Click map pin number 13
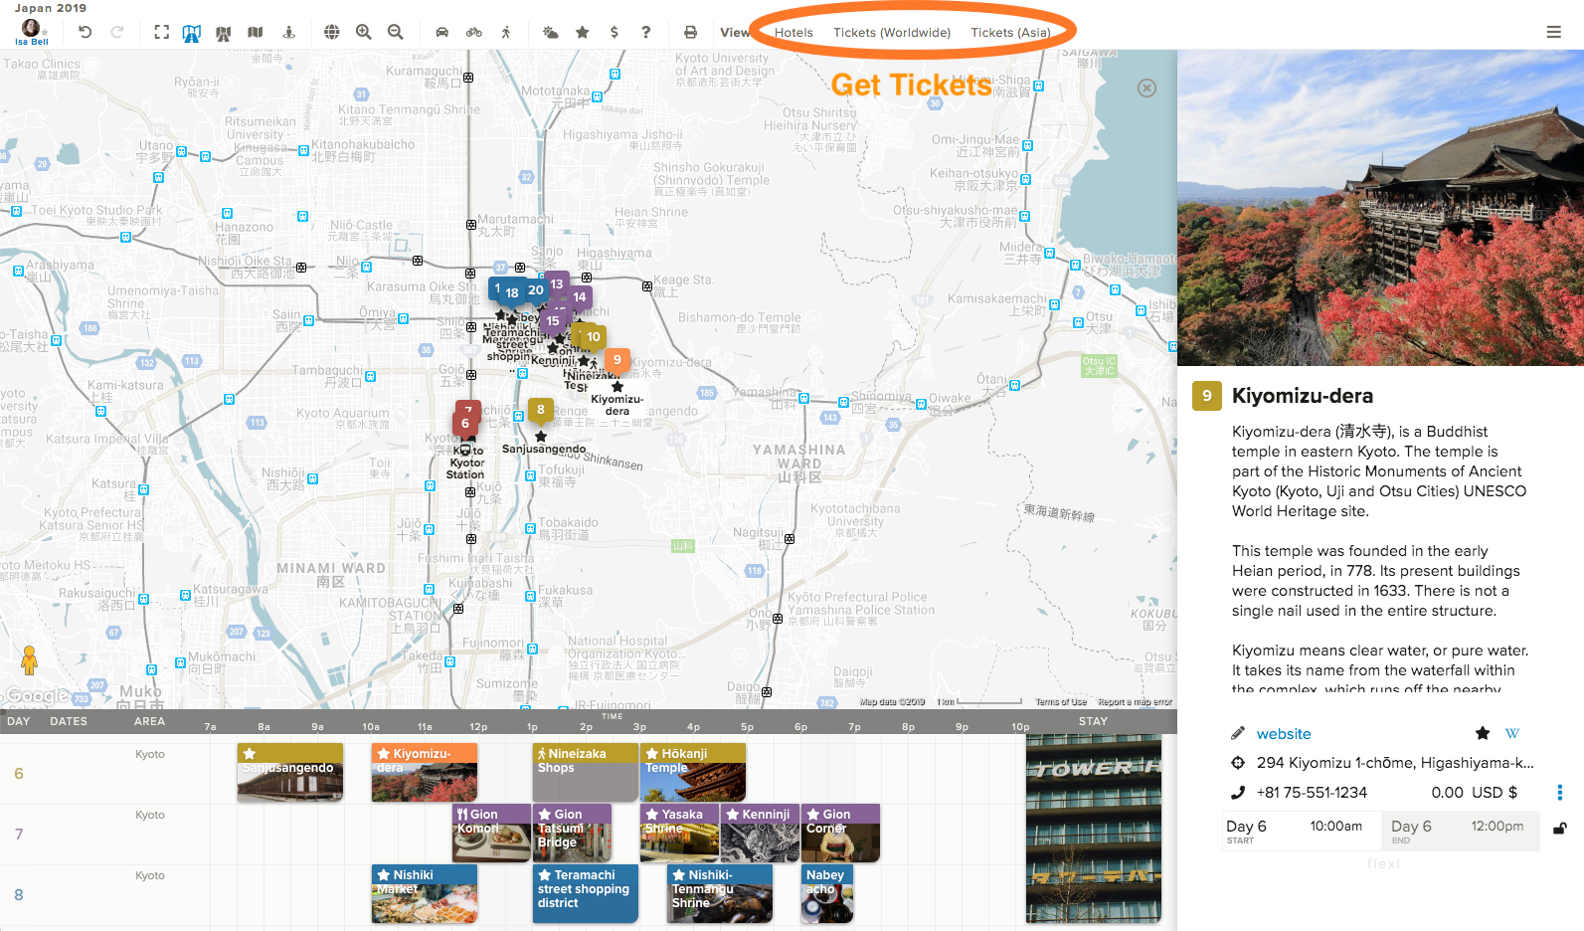 click(557, 284)
